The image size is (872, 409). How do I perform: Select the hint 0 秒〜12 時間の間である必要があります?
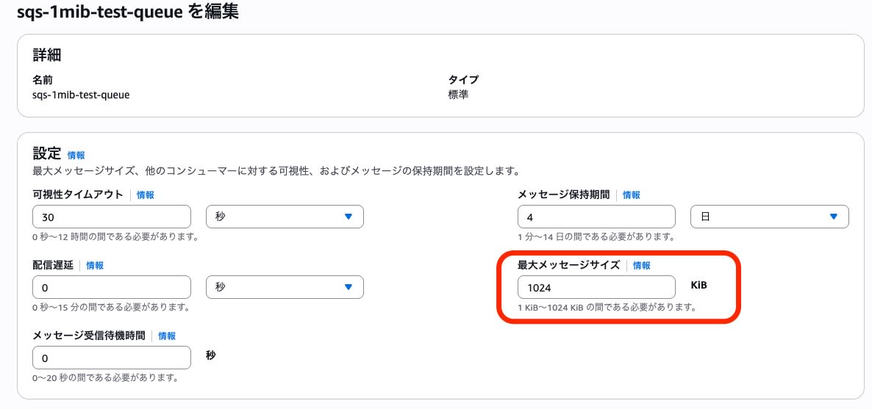[115, 236]
